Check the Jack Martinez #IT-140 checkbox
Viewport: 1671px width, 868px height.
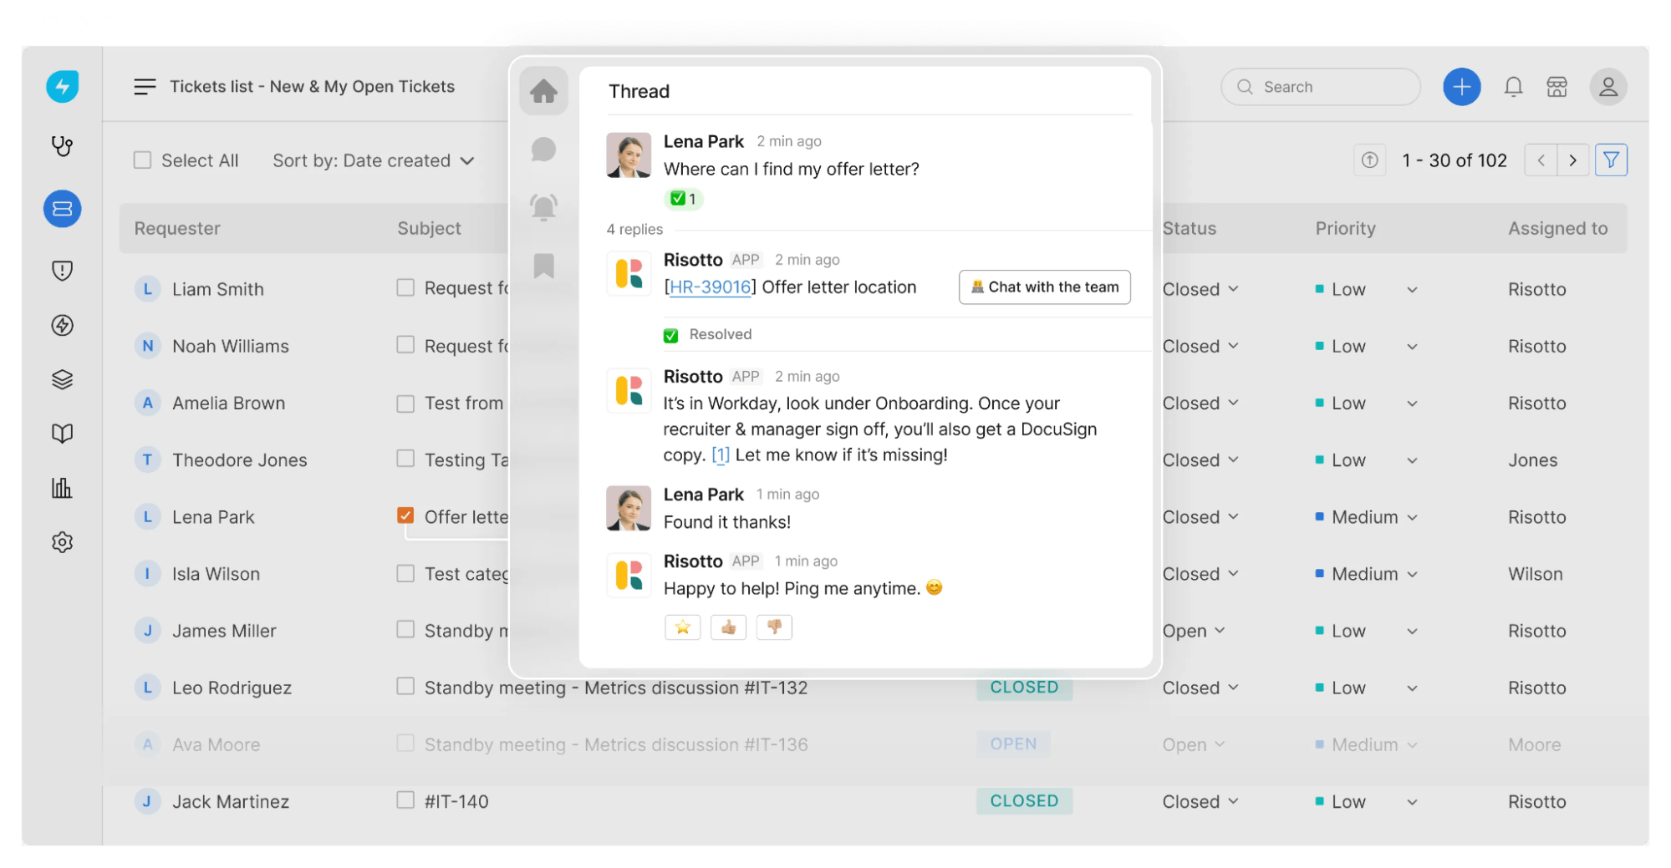tap(405, 799)
